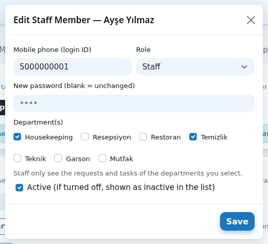Click the Staff only see requests hint text
Viewport: 268px width, 244px height.
click(128, 173)
